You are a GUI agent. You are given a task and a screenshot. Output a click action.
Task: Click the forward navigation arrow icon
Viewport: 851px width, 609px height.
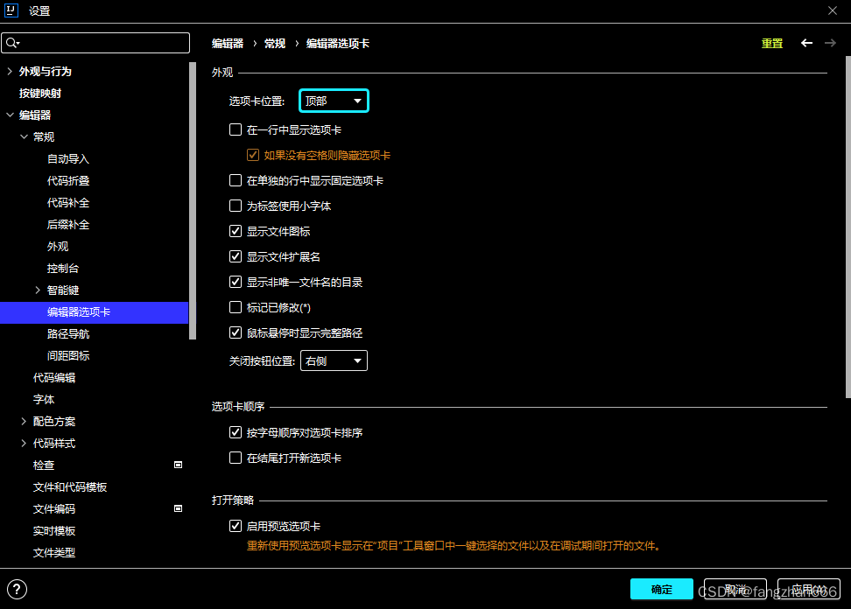click(831, 43)
